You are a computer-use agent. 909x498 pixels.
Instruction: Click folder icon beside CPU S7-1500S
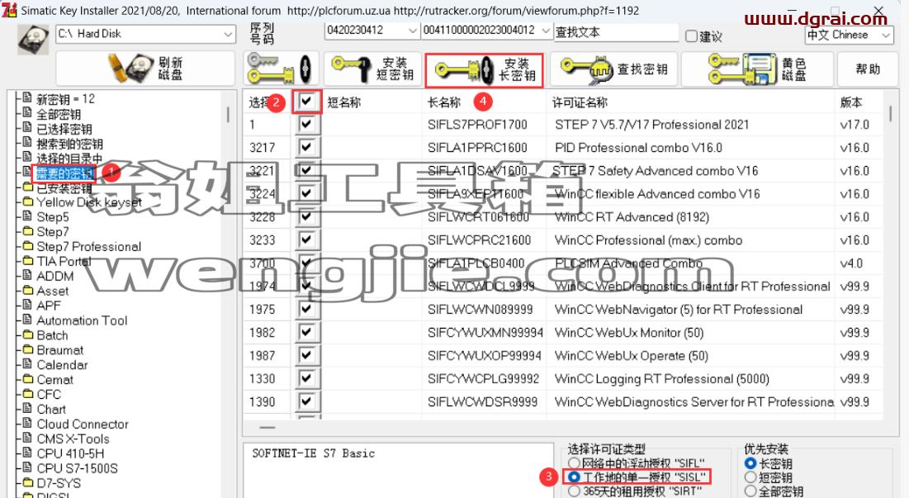coord(27,467)
